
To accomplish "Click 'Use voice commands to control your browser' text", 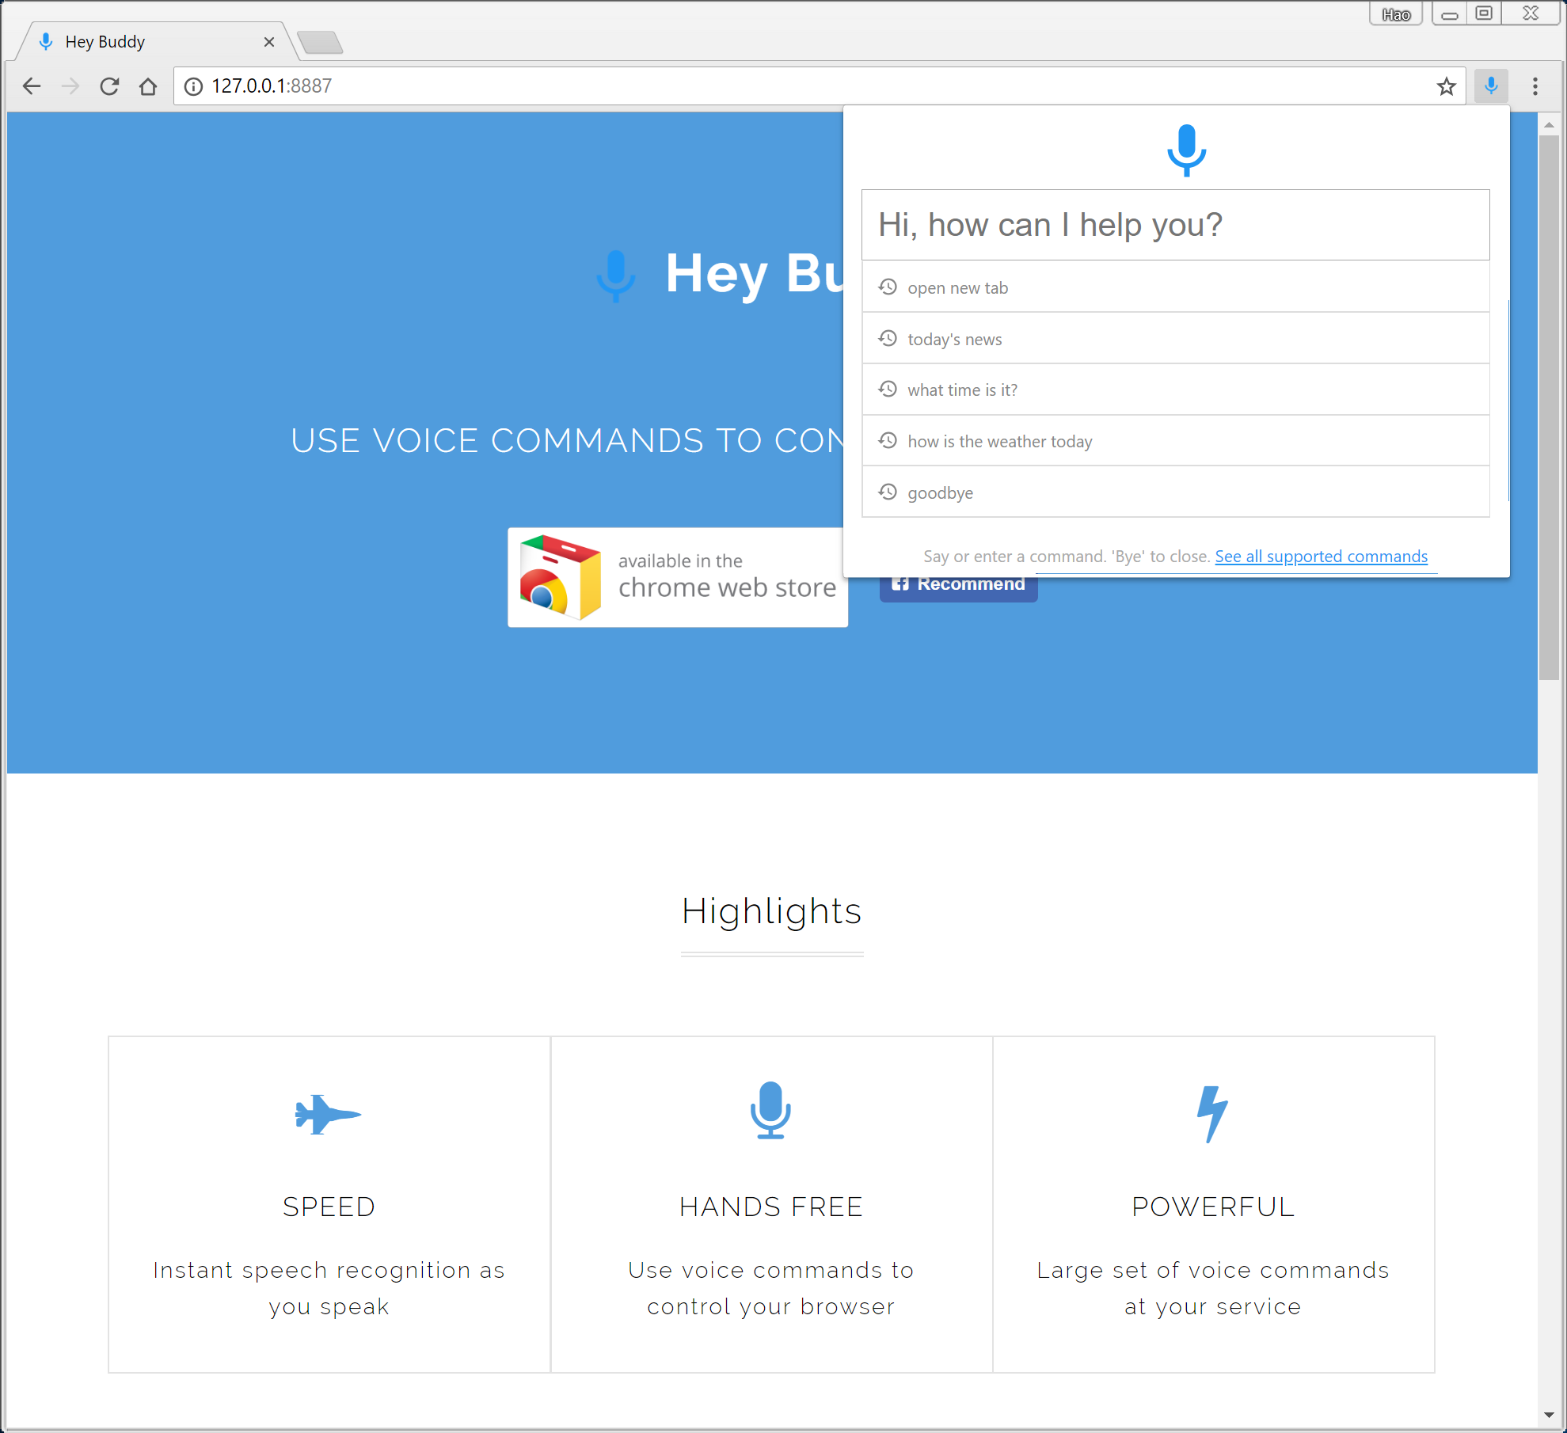I will tap(771, 1288).
